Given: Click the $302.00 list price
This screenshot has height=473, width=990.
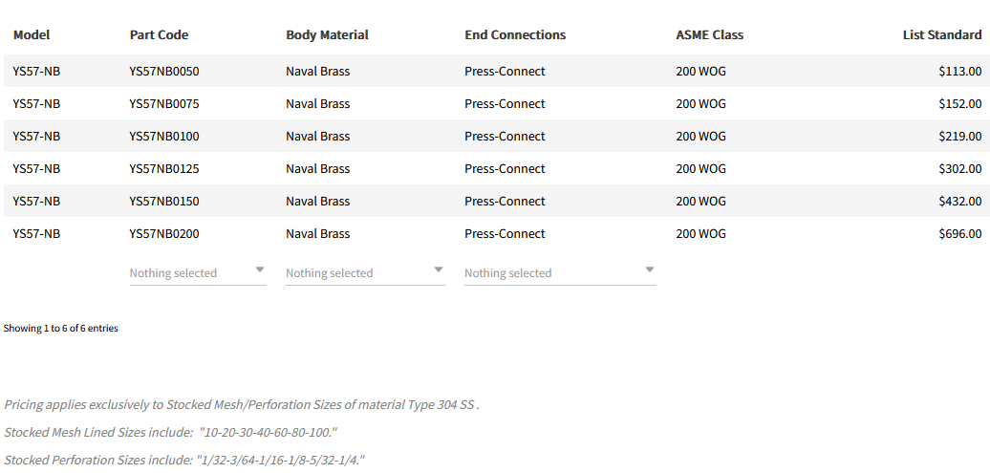Looking at the screenshot, I should pyautogui.click(x=959, y=169).
